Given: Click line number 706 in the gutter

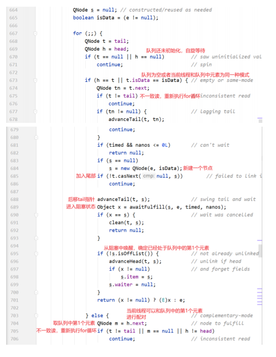Looking at the screenshot, I should pyautogui.click(x=14, y=339).
